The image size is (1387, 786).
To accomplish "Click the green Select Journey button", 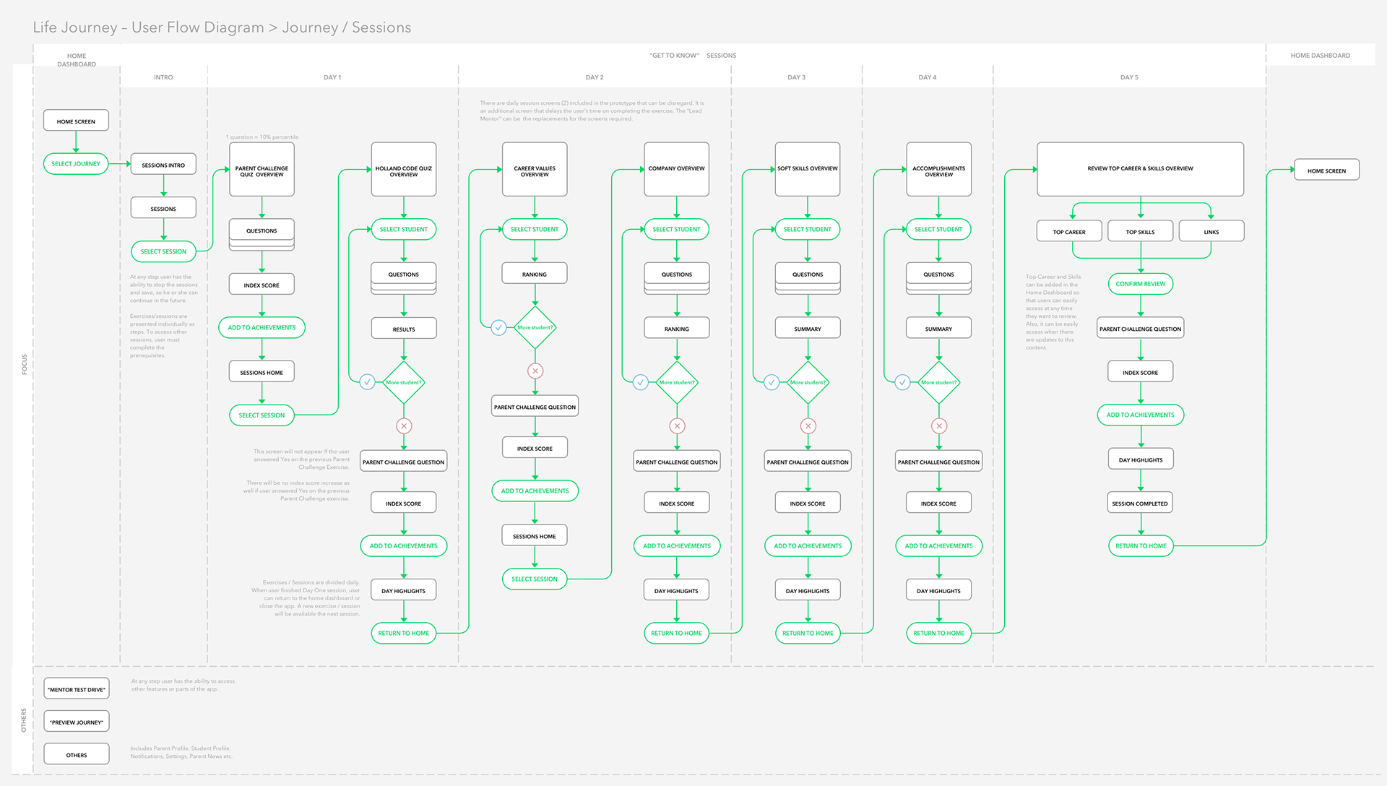I will pyautogui.click(x=76, y=164).
